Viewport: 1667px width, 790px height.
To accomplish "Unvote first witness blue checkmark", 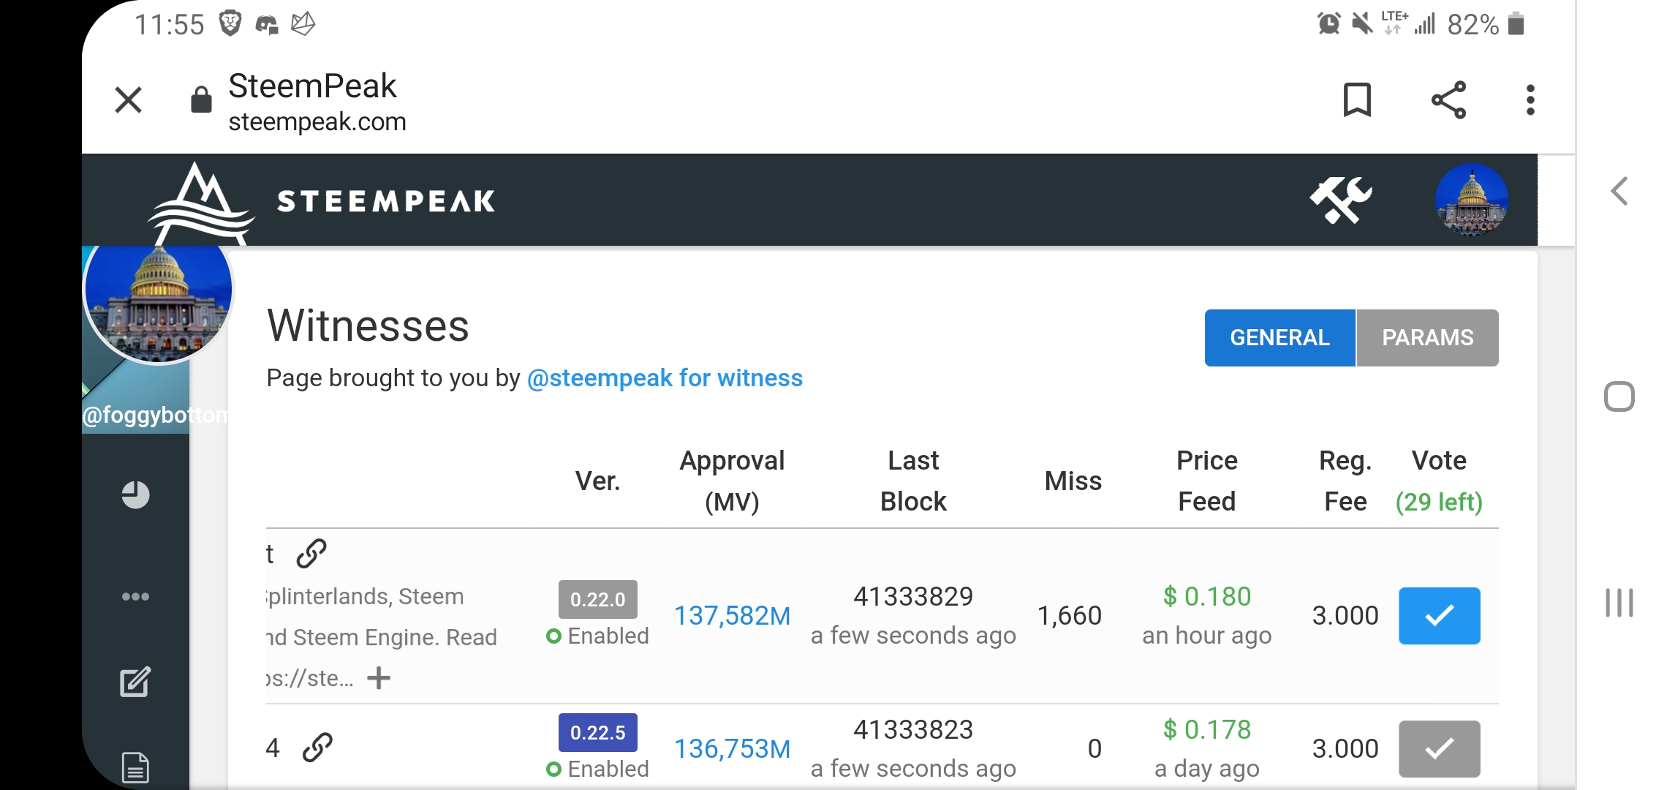I will [1439, 616].
